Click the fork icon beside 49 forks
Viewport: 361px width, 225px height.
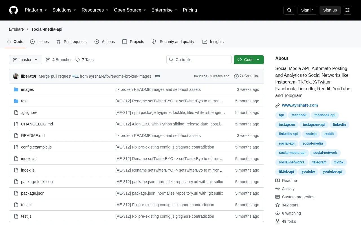278,221
